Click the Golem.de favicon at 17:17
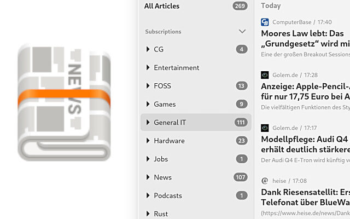 point(265,128)
